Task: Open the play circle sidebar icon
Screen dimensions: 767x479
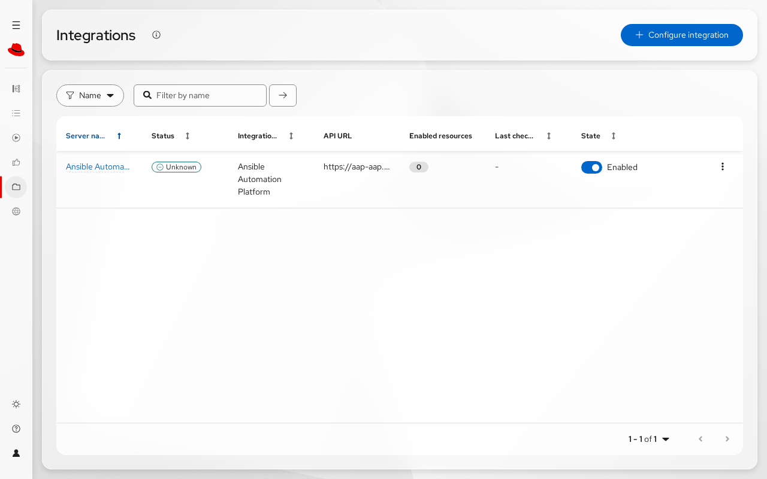Action: pyautogui.click(x=16, y=138)
